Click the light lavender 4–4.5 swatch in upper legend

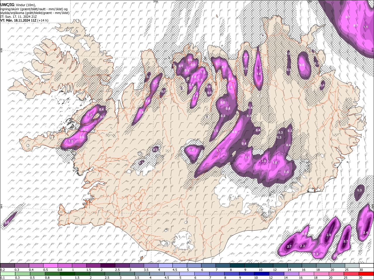coord(165,265)
